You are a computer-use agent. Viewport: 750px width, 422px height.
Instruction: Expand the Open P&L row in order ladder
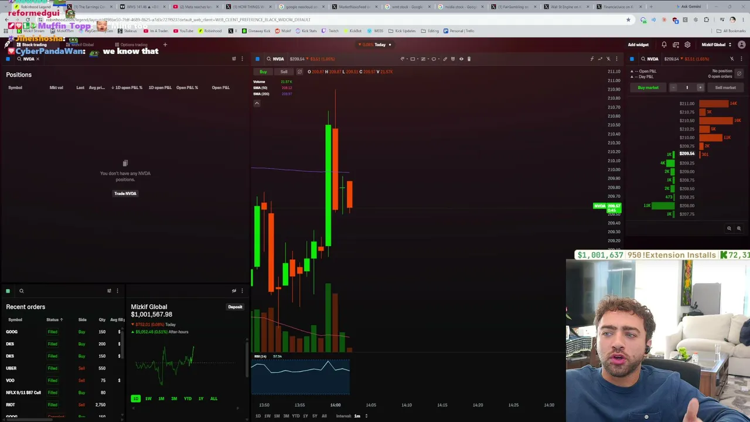pos(632,72)
